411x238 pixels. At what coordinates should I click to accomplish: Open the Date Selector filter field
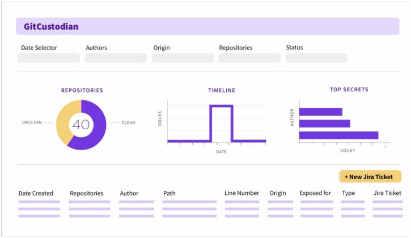pos(49,58)
